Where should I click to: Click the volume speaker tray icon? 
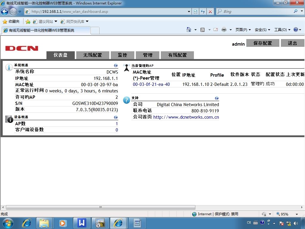click(296, 223)
